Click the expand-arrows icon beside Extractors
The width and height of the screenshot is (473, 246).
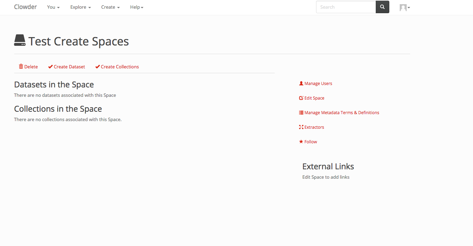tap(301, 127)
